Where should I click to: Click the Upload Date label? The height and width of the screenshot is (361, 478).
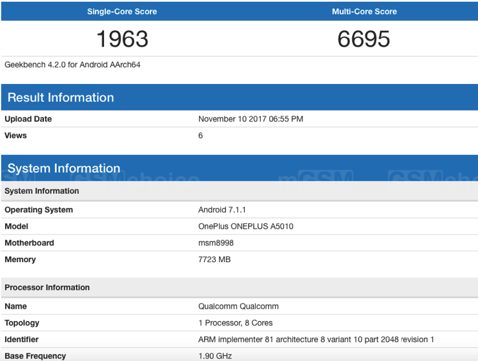coord(28,119)
